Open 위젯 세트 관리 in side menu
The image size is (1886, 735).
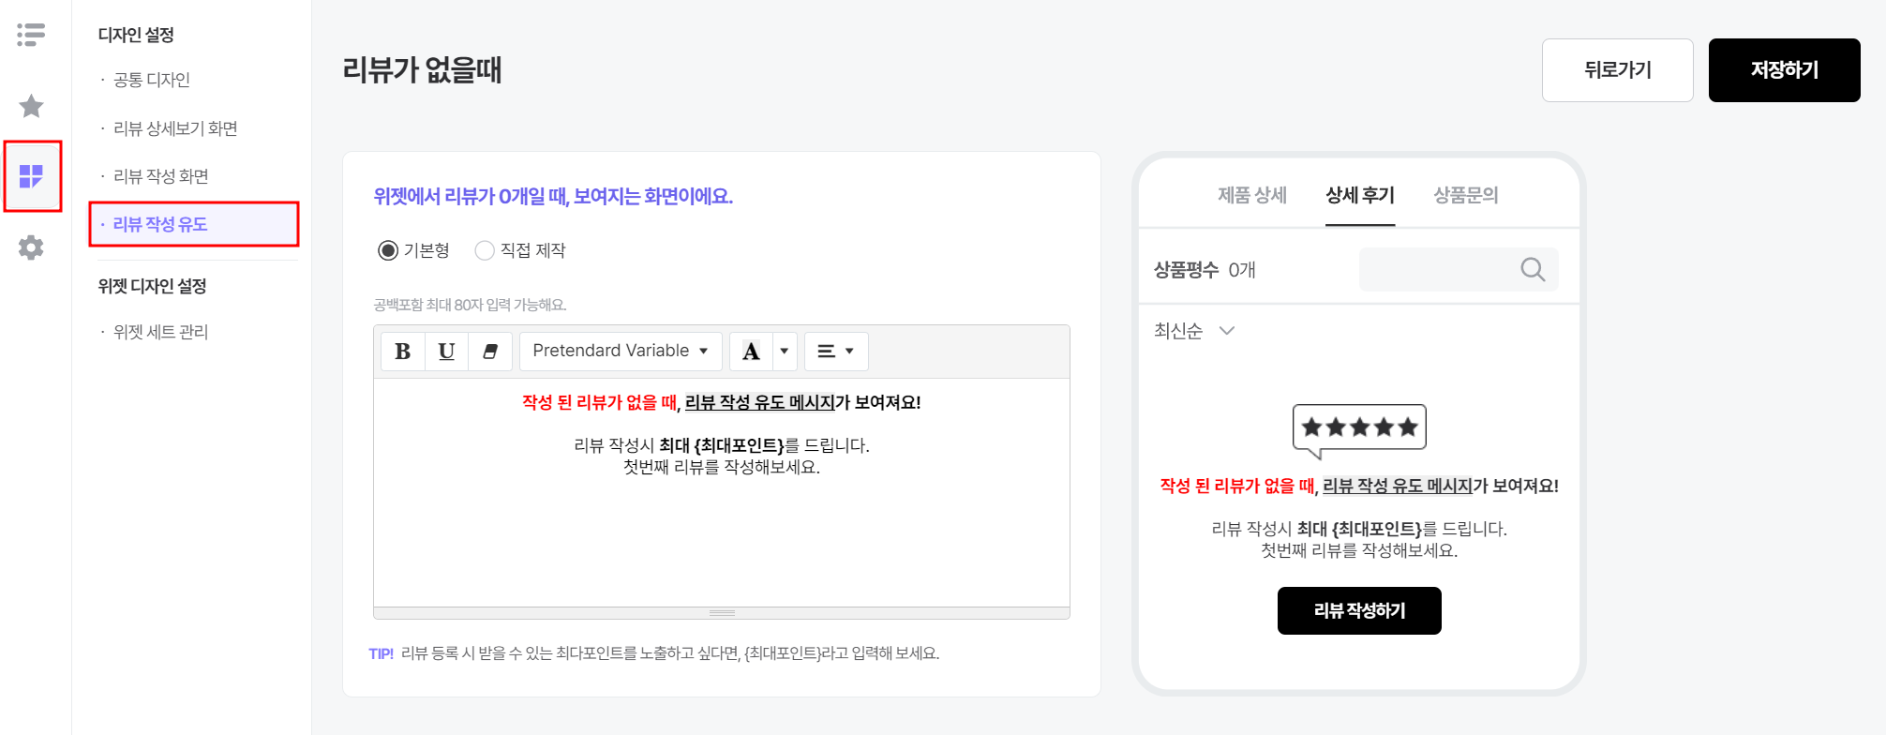(x=160, y=332)
